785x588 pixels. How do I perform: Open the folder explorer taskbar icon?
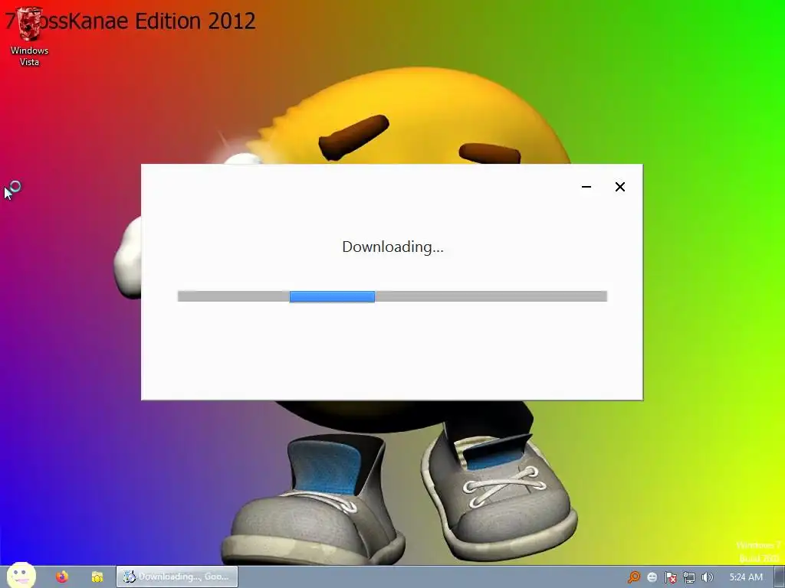(97, 577)
